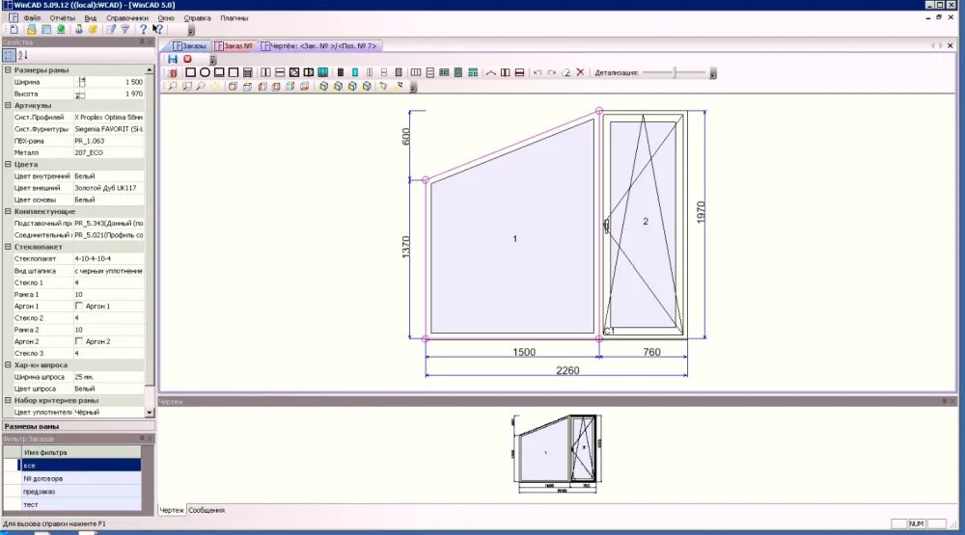Click the new document icon in main toolbar
This screenshot has height=535, width=965.
14,30
